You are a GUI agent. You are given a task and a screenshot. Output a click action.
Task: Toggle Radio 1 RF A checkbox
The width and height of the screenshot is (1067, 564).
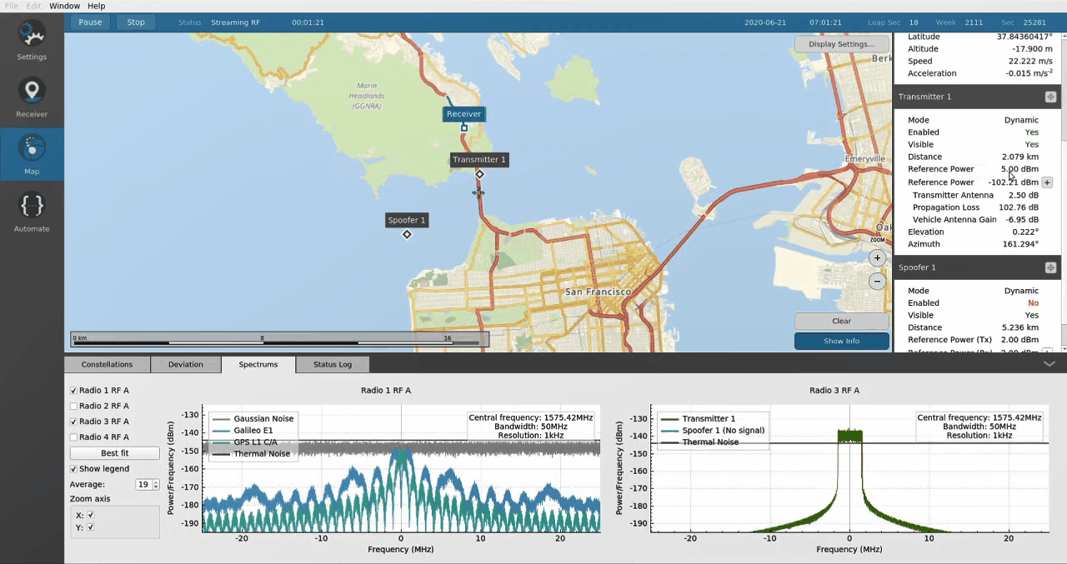73,390
